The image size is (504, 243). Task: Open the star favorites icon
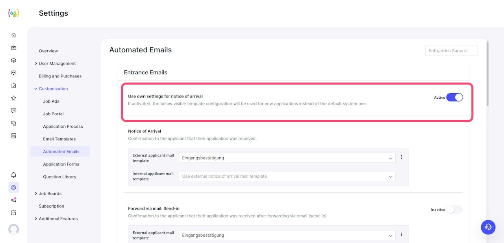pos(14,98)
